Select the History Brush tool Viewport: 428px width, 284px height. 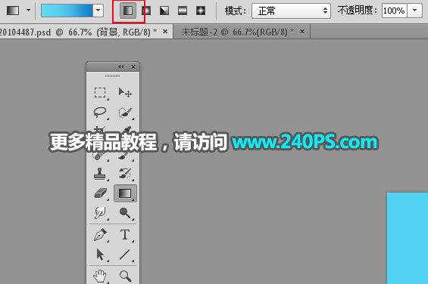pyautogui.click(x=125, y=174)
